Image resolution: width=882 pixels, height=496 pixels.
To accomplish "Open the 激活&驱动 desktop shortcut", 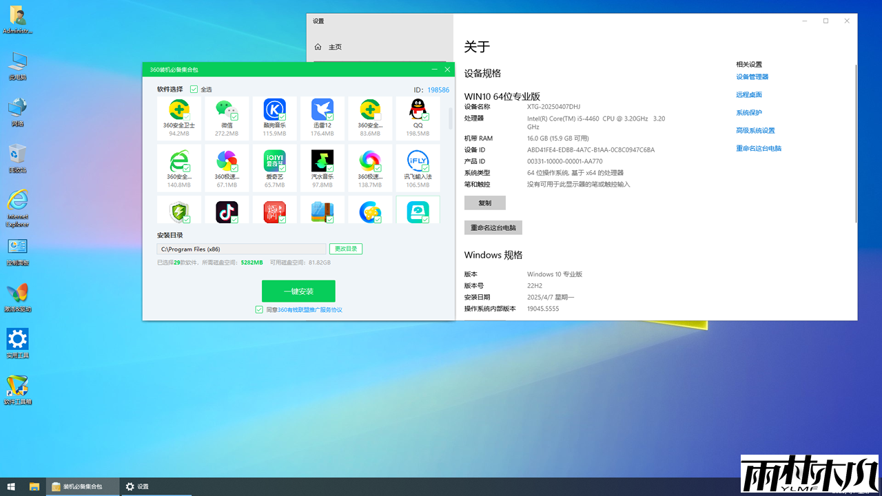I will pyautogui.click(x=17, y=298).
